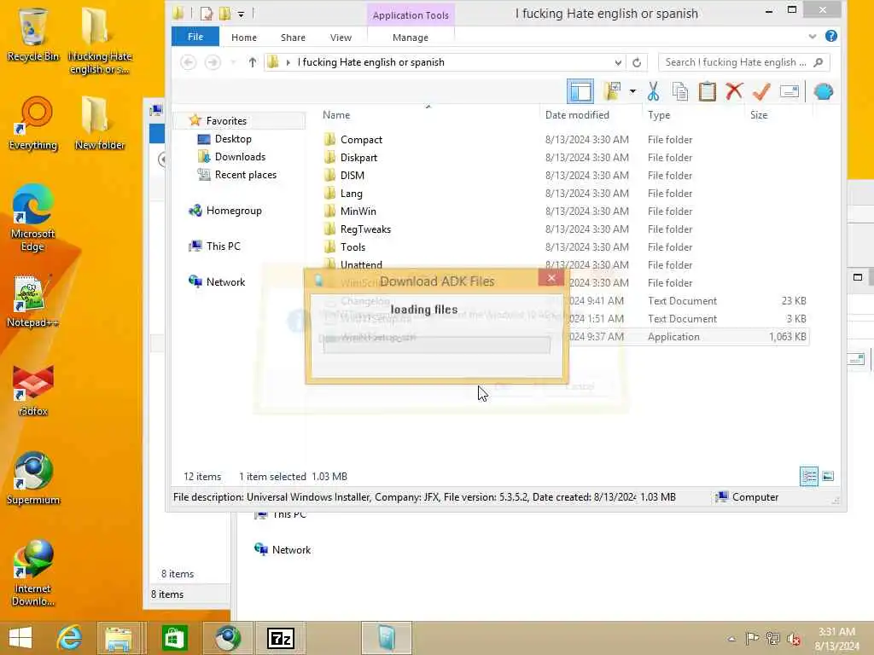Select Recent places in navigation pane
This screenshot has height=655, width=874.
click(x=245, y=174)
